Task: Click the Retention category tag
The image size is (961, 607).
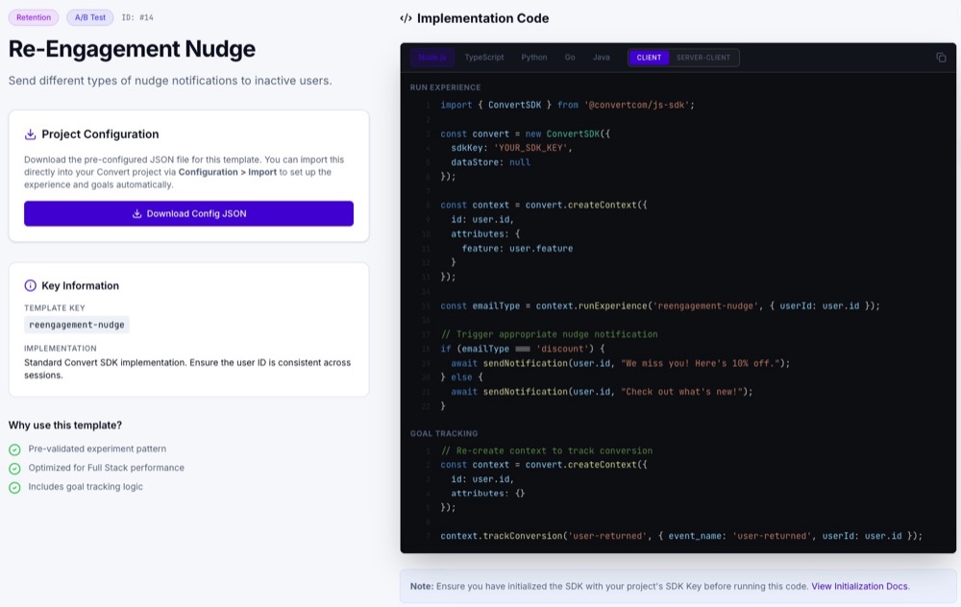Action: pos(34,17)
